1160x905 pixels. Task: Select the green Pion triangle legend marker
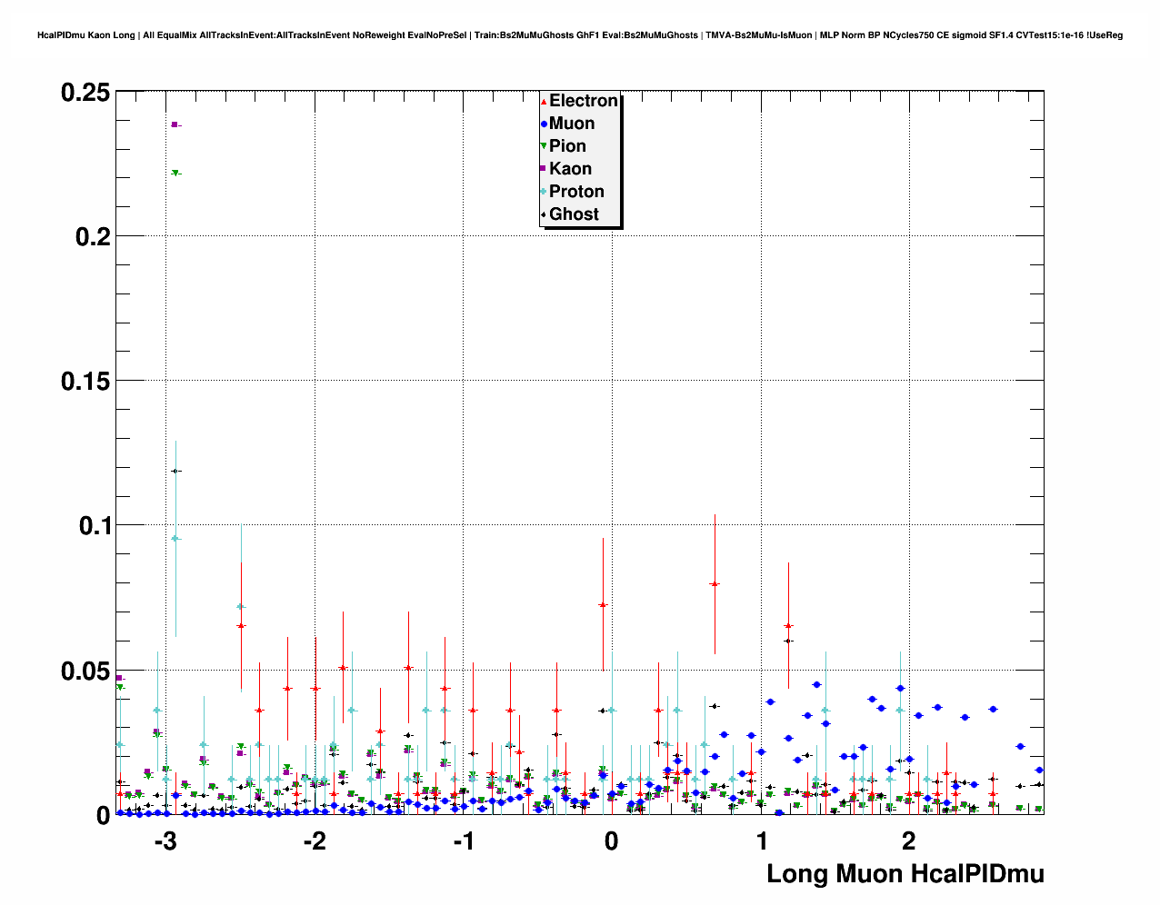coord(544,146)
